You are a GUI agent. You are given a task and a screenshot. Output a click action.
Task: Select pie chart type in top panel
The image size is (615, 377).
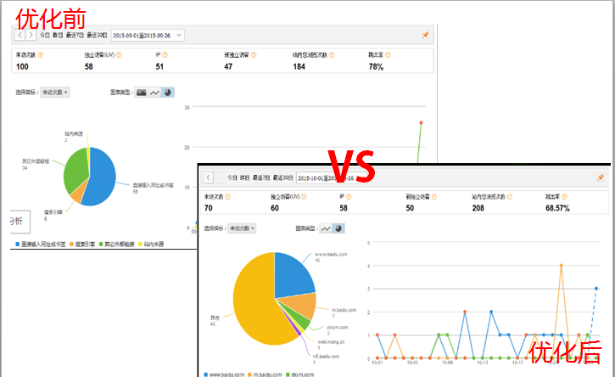[167, 92]
